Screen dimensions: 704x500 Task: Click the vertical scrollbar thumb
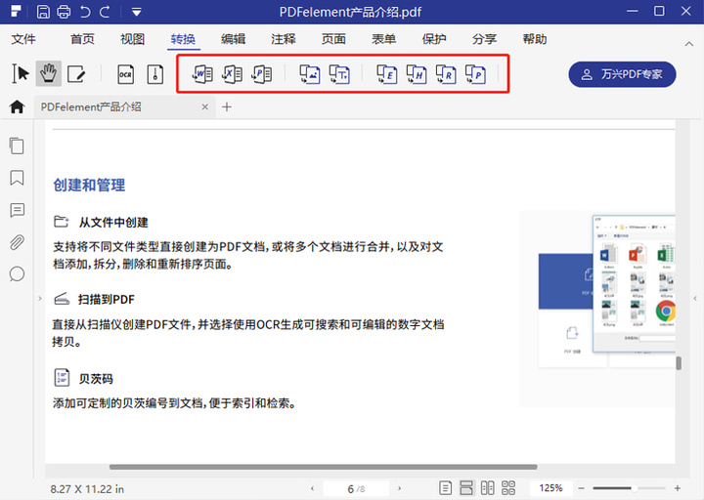679,363
